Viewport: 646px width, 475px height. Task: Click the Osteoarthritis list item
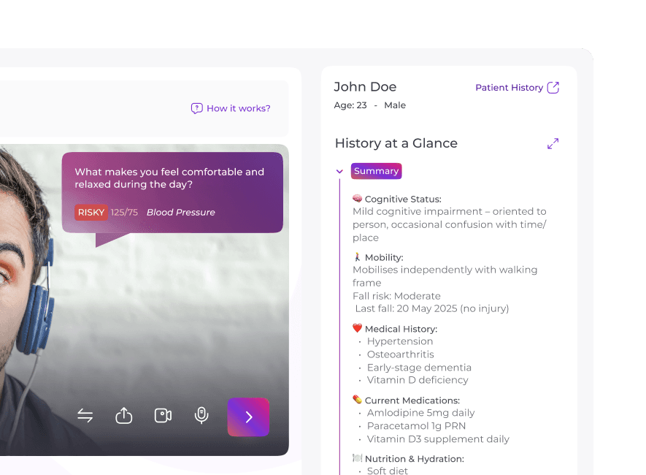(401, 354)
